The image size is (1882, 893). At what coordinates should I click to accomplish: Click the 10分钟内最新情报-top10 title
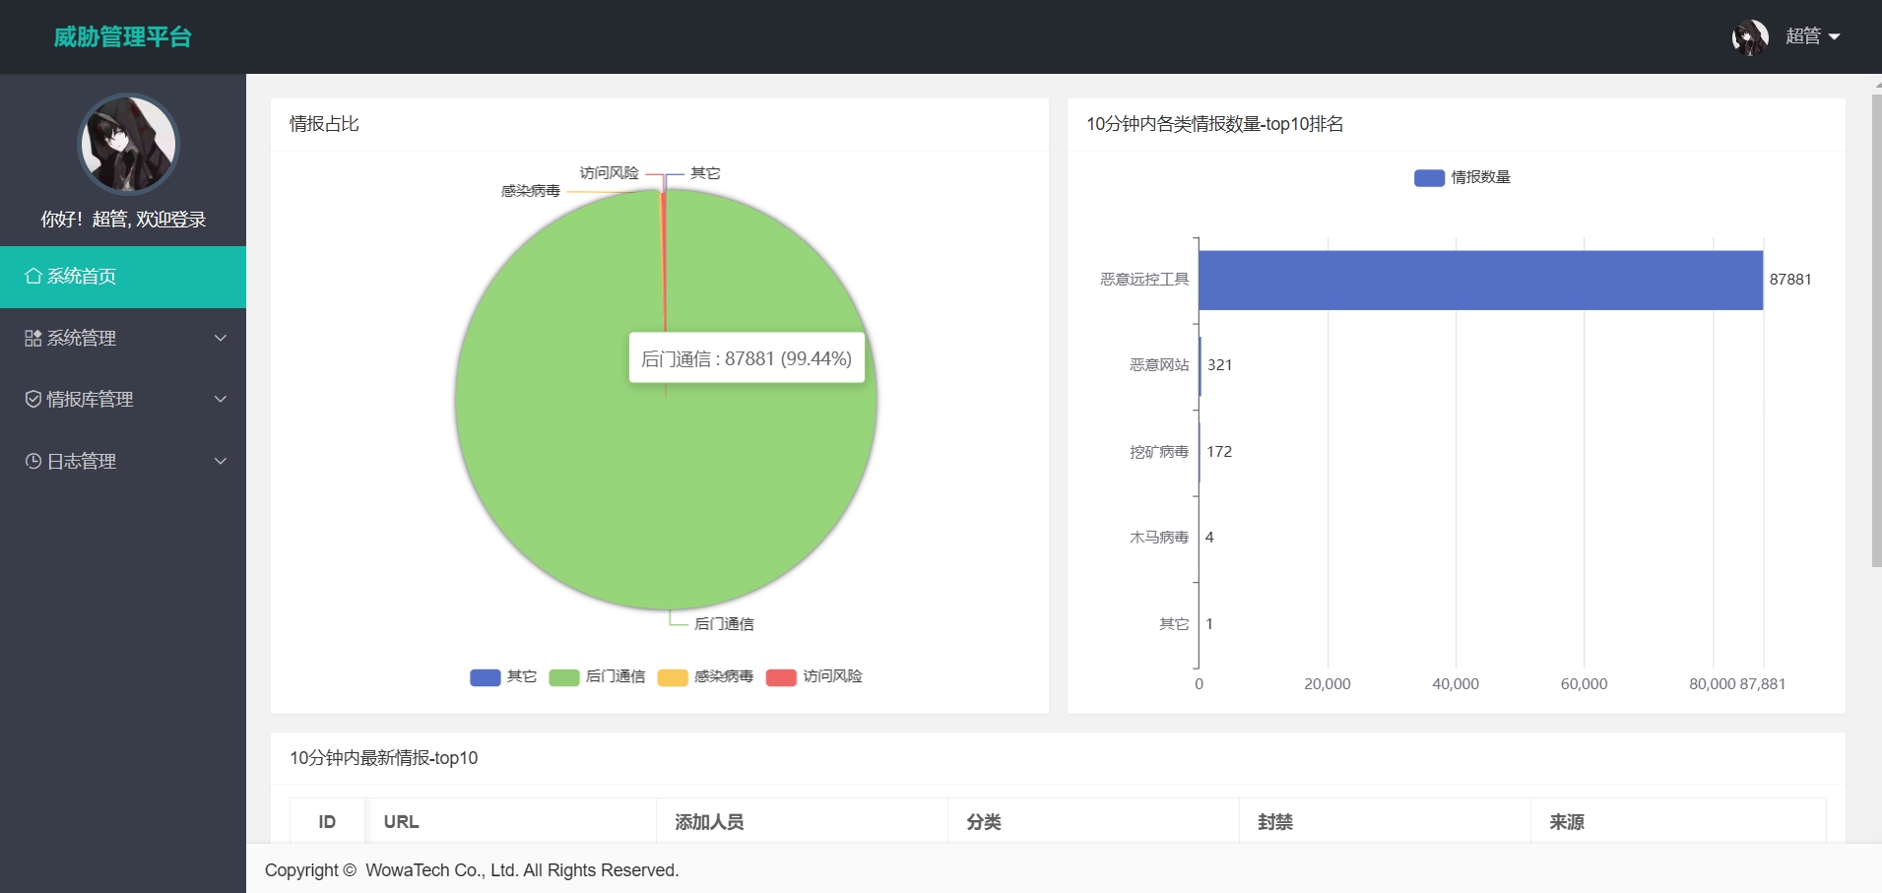click(x=383, y=758)
